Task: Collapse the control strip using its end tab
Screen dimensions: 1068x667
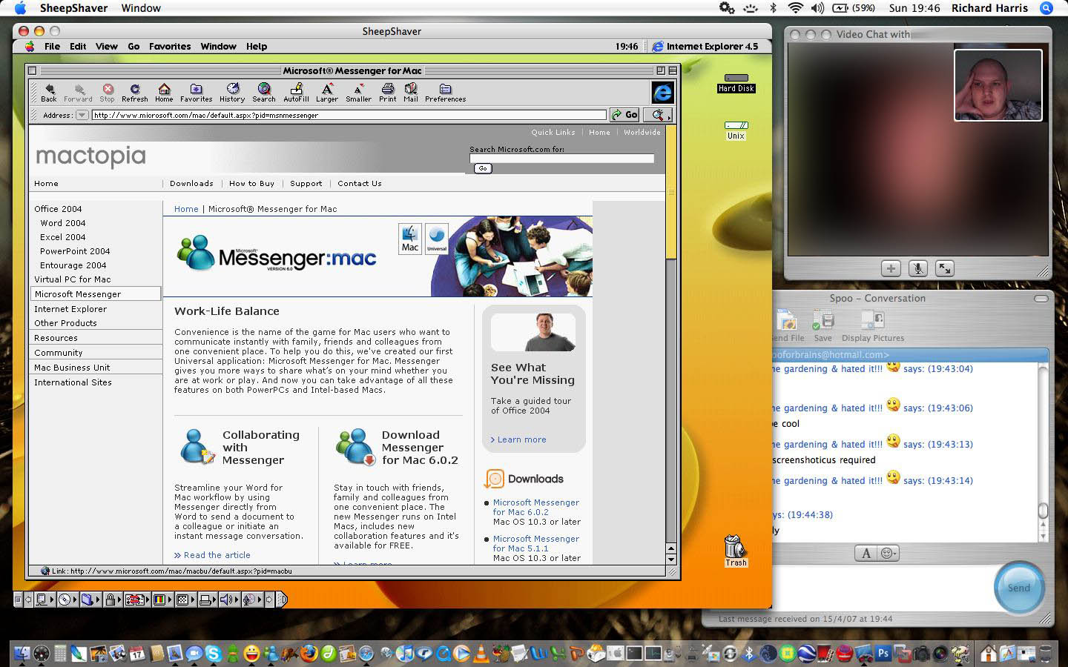Action: pos(282,600)
